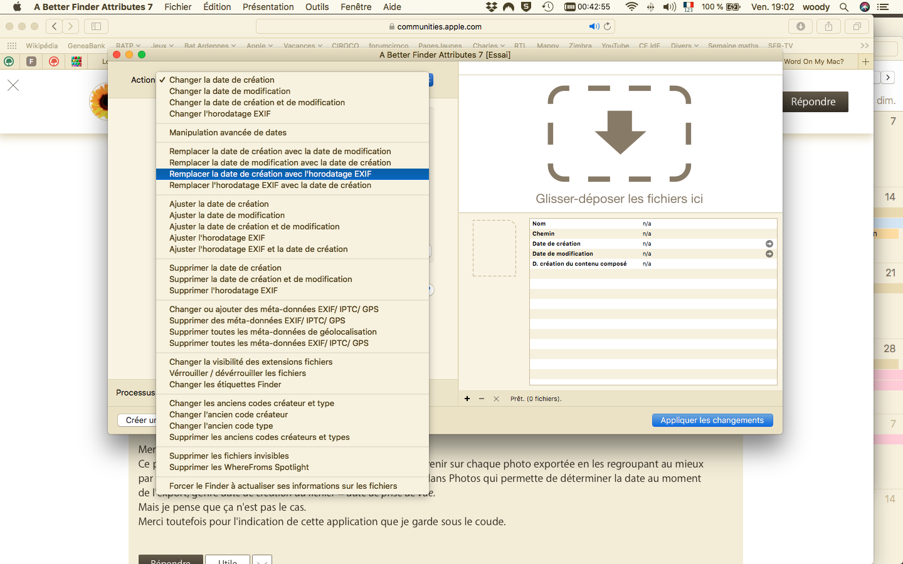
Task: Open the Safari sidebar toggle icon
Action: [x=96, y=26]
